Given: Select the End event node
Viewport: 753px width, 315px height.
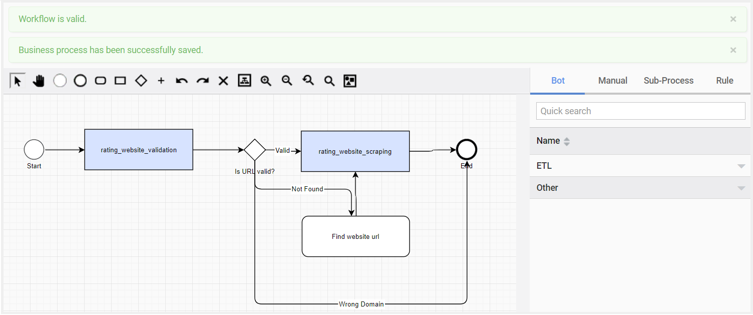Looking at the screenshot, I should click(467, 149).
